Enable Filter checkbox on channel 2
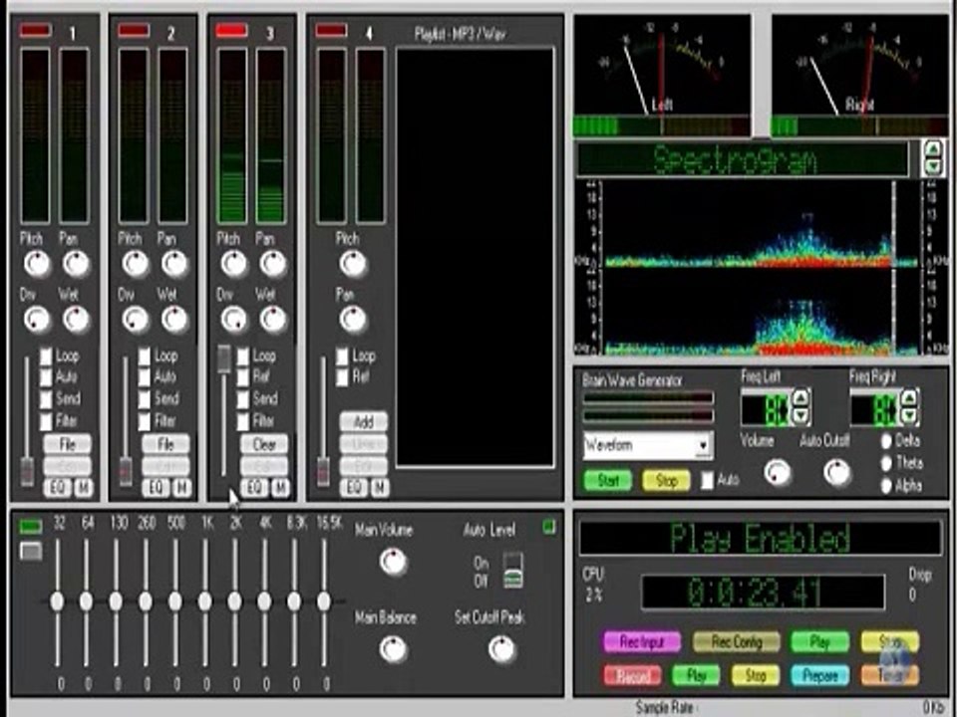 pos(144,420)
